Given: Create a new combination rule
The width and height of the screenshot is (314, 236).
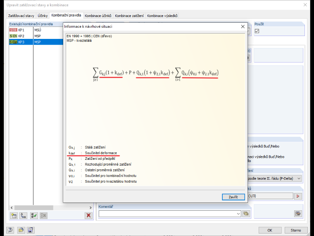Looking at the screenshot, I should click(x=14, y=216).
